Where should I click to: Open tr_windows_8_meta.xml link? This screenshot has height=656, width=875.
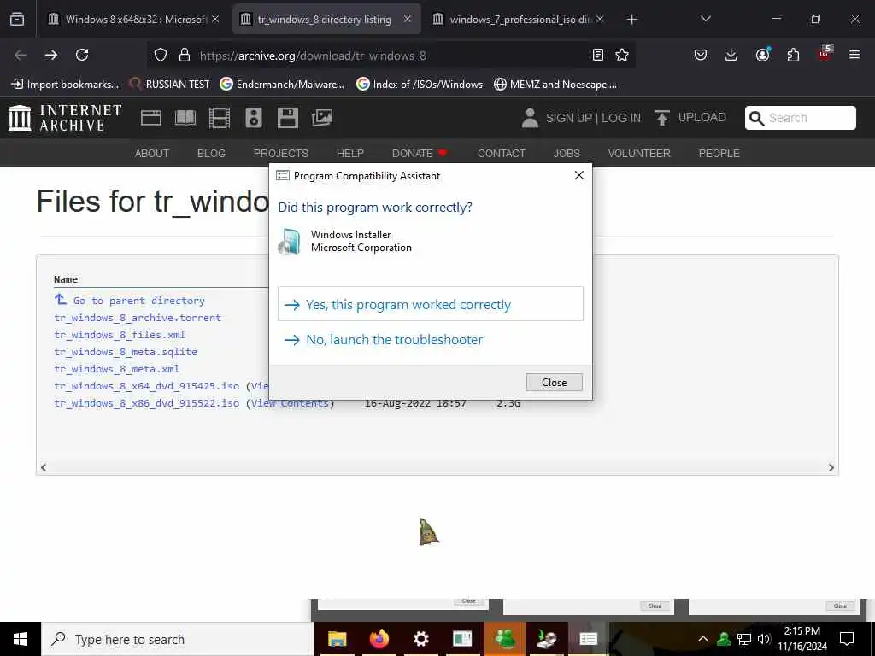pyautogui.click(x=116, y=369)
